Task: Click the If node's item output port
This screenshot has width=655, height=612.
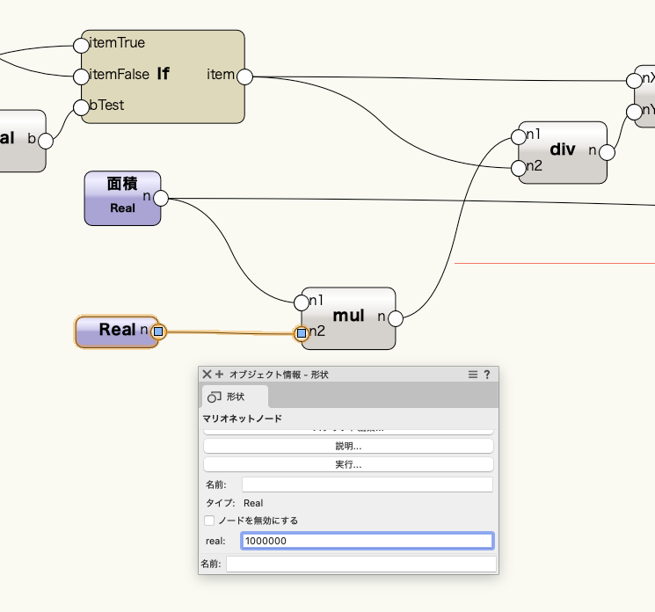Action: [x=244, y=76]
